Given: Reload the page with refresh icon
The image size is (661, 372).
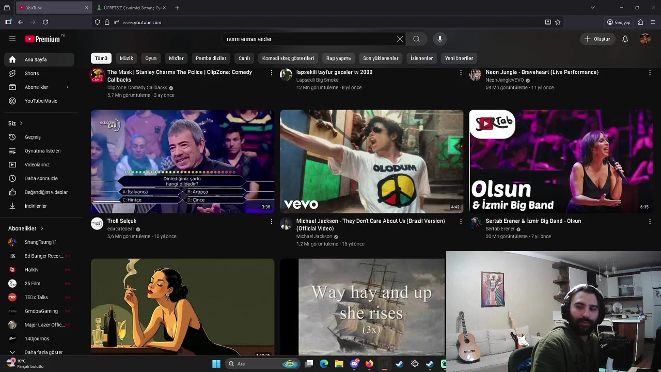Looking at the screenshot, I should coord(45,22).
